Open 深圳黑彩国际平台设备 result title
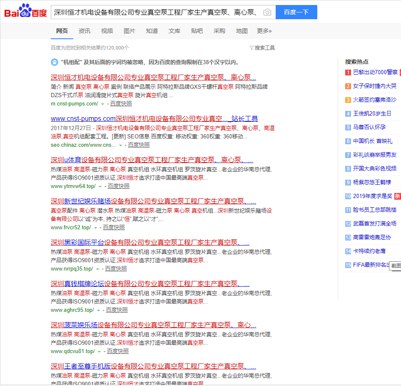This screenshot has height=386, width=401. 150,242
